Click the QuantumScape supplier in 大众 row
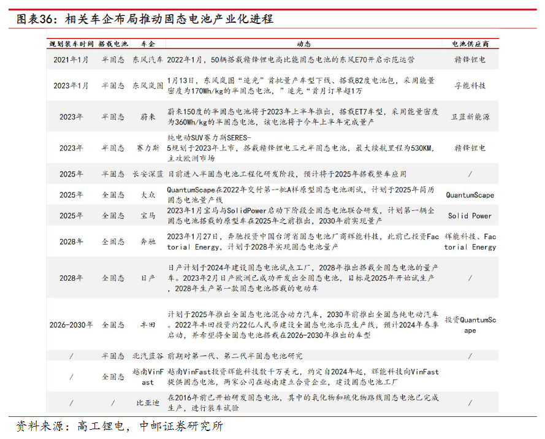Viewport: 545px width, 439px height. click(470, 196)
